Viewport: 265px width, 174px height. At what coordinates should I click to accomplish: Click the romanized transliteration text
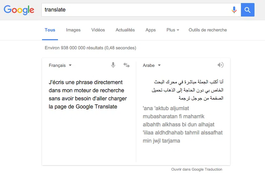183,124
